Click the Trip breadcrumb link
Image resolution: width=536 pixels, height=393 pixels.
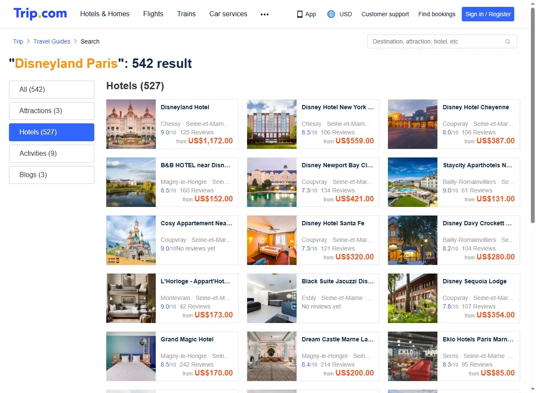(x=18, y=41)
